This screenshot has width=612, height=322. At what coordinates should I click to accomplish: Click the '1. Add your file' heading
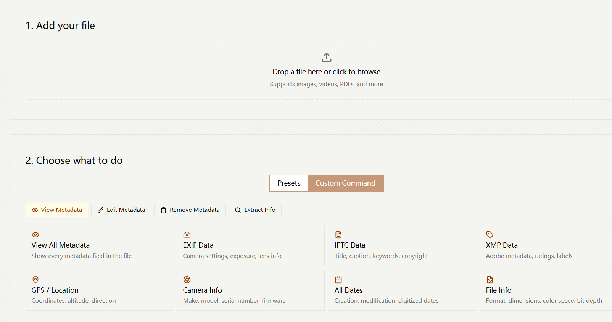60,26
